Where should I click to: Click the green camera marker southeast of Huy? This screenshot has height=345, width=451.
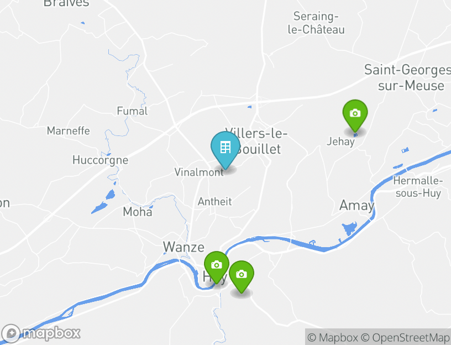pyautogui.click(x=242, y=277)
